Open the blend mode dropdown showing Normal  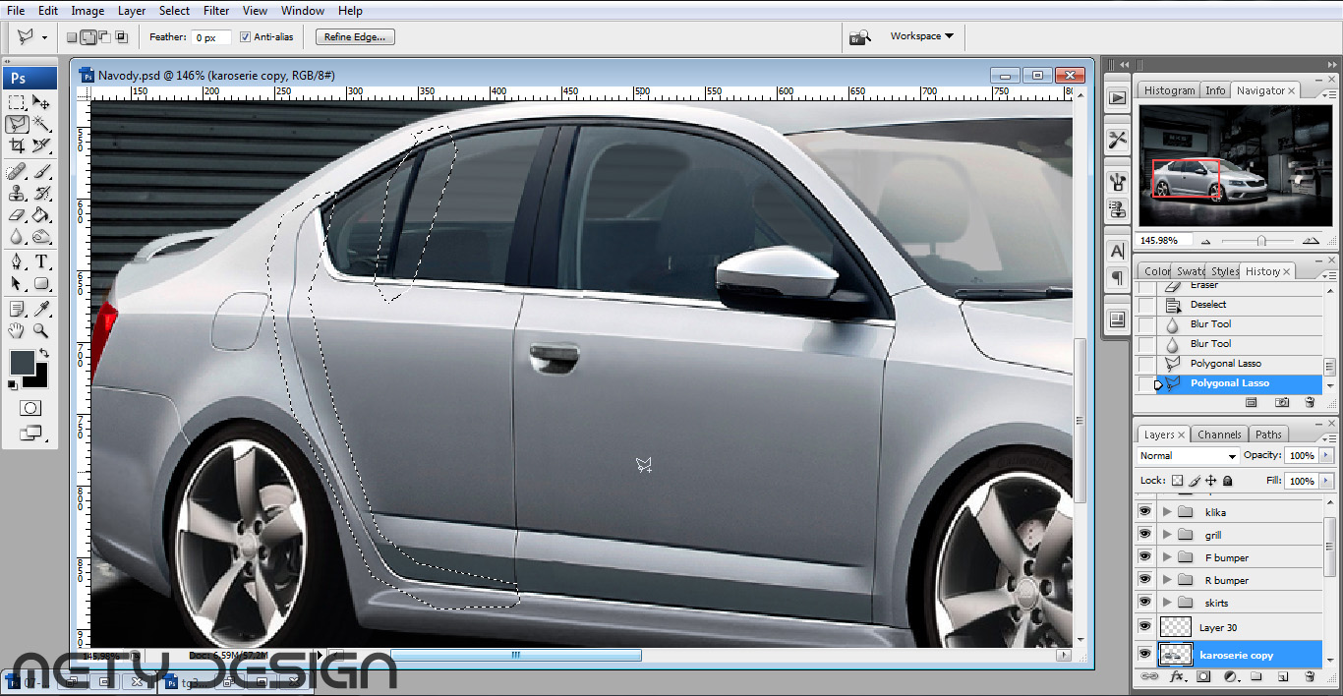pos(1188,456)
